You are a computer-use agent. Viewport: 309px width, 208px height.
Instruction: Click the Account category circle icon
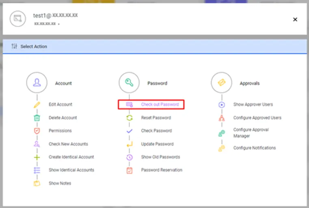37,83
